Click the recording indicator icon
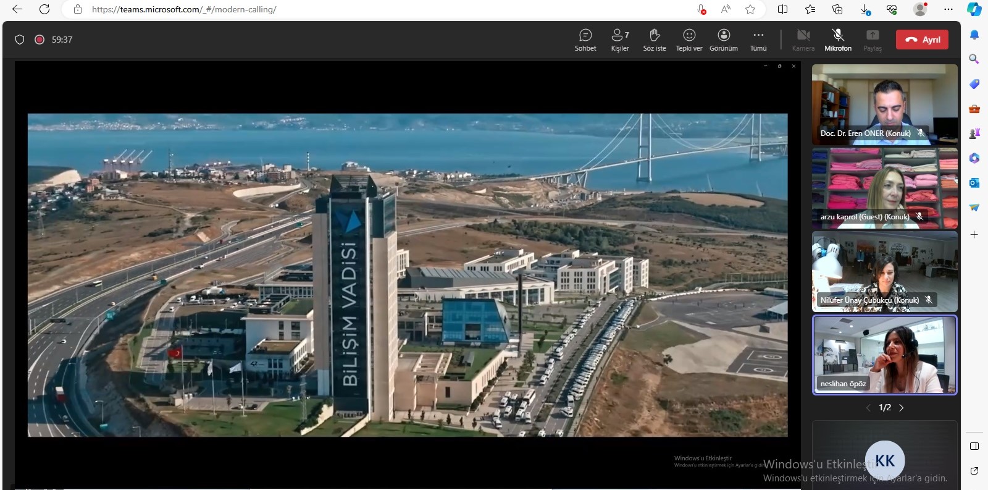The image size is (988, 490). click(x=40, y=40)
